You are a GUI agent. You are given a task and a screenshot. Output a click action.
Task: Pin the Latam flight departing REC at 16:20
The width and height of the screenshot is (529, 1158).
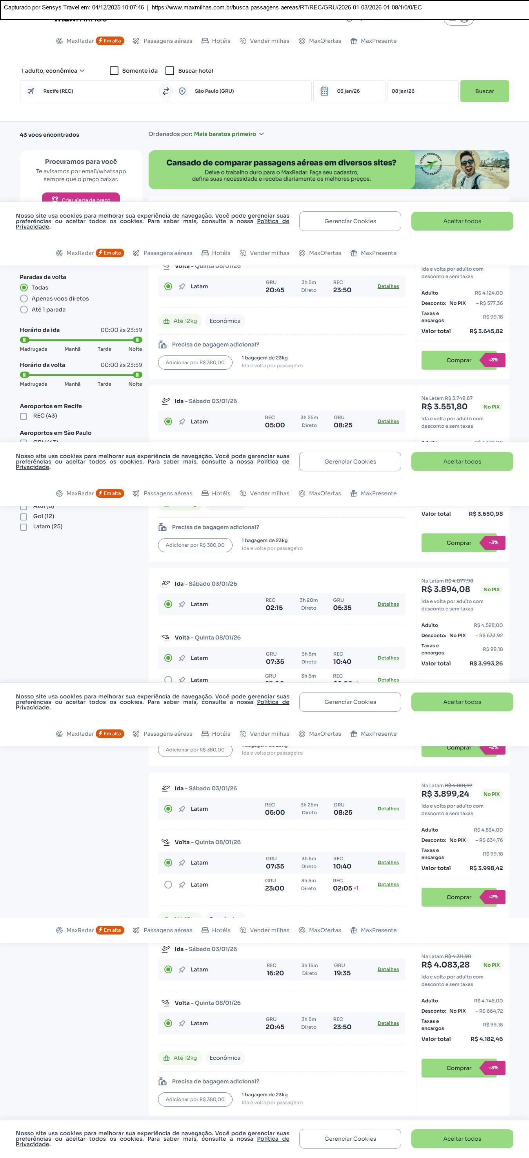point(182,969)
